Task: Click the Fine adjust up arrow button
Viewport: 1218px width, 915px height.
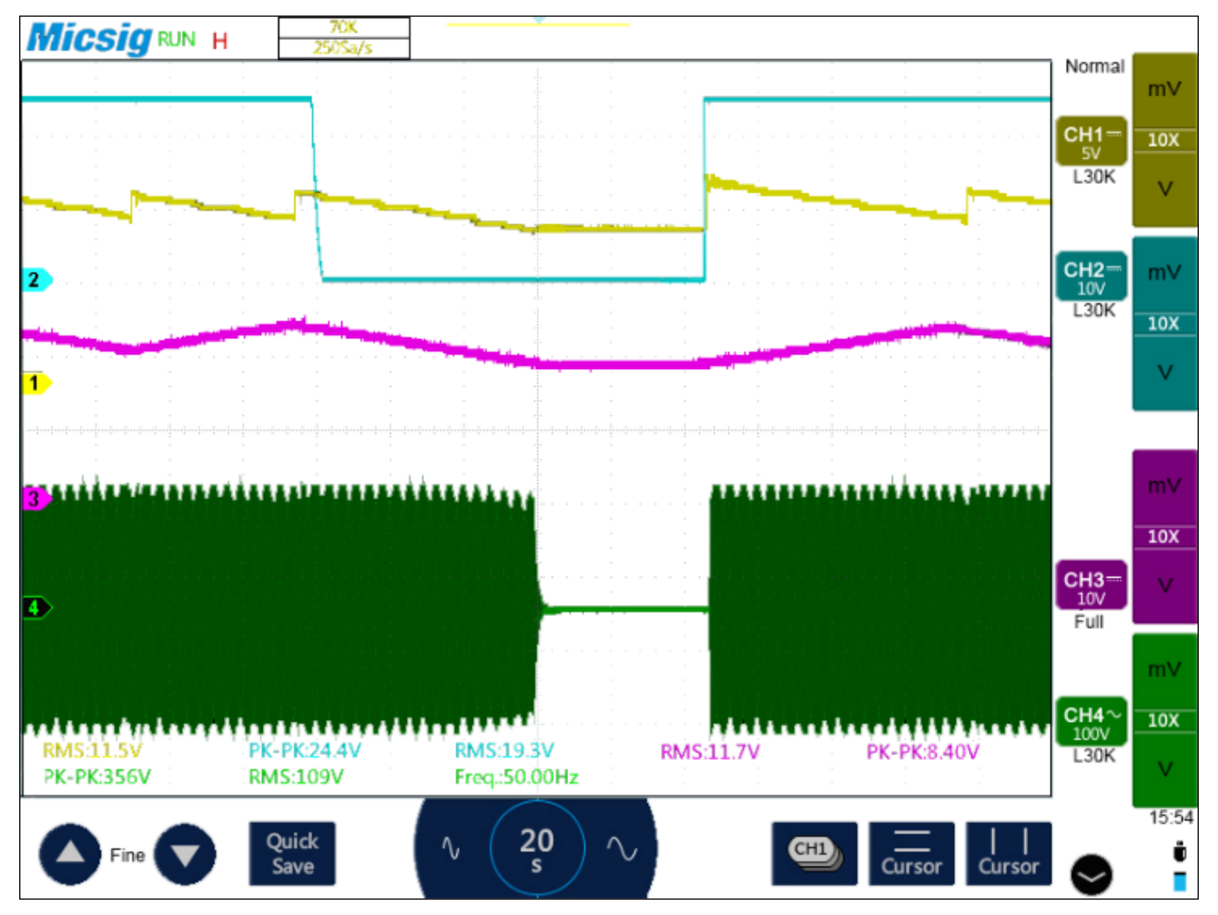Action: [69, 854]
